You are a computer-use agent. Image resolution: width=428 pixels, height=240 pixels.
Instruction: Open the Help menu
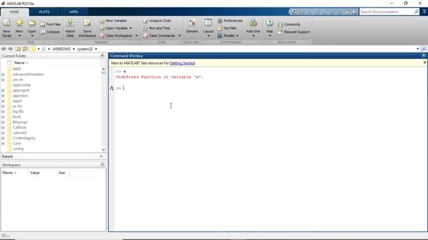click(270, 28)
